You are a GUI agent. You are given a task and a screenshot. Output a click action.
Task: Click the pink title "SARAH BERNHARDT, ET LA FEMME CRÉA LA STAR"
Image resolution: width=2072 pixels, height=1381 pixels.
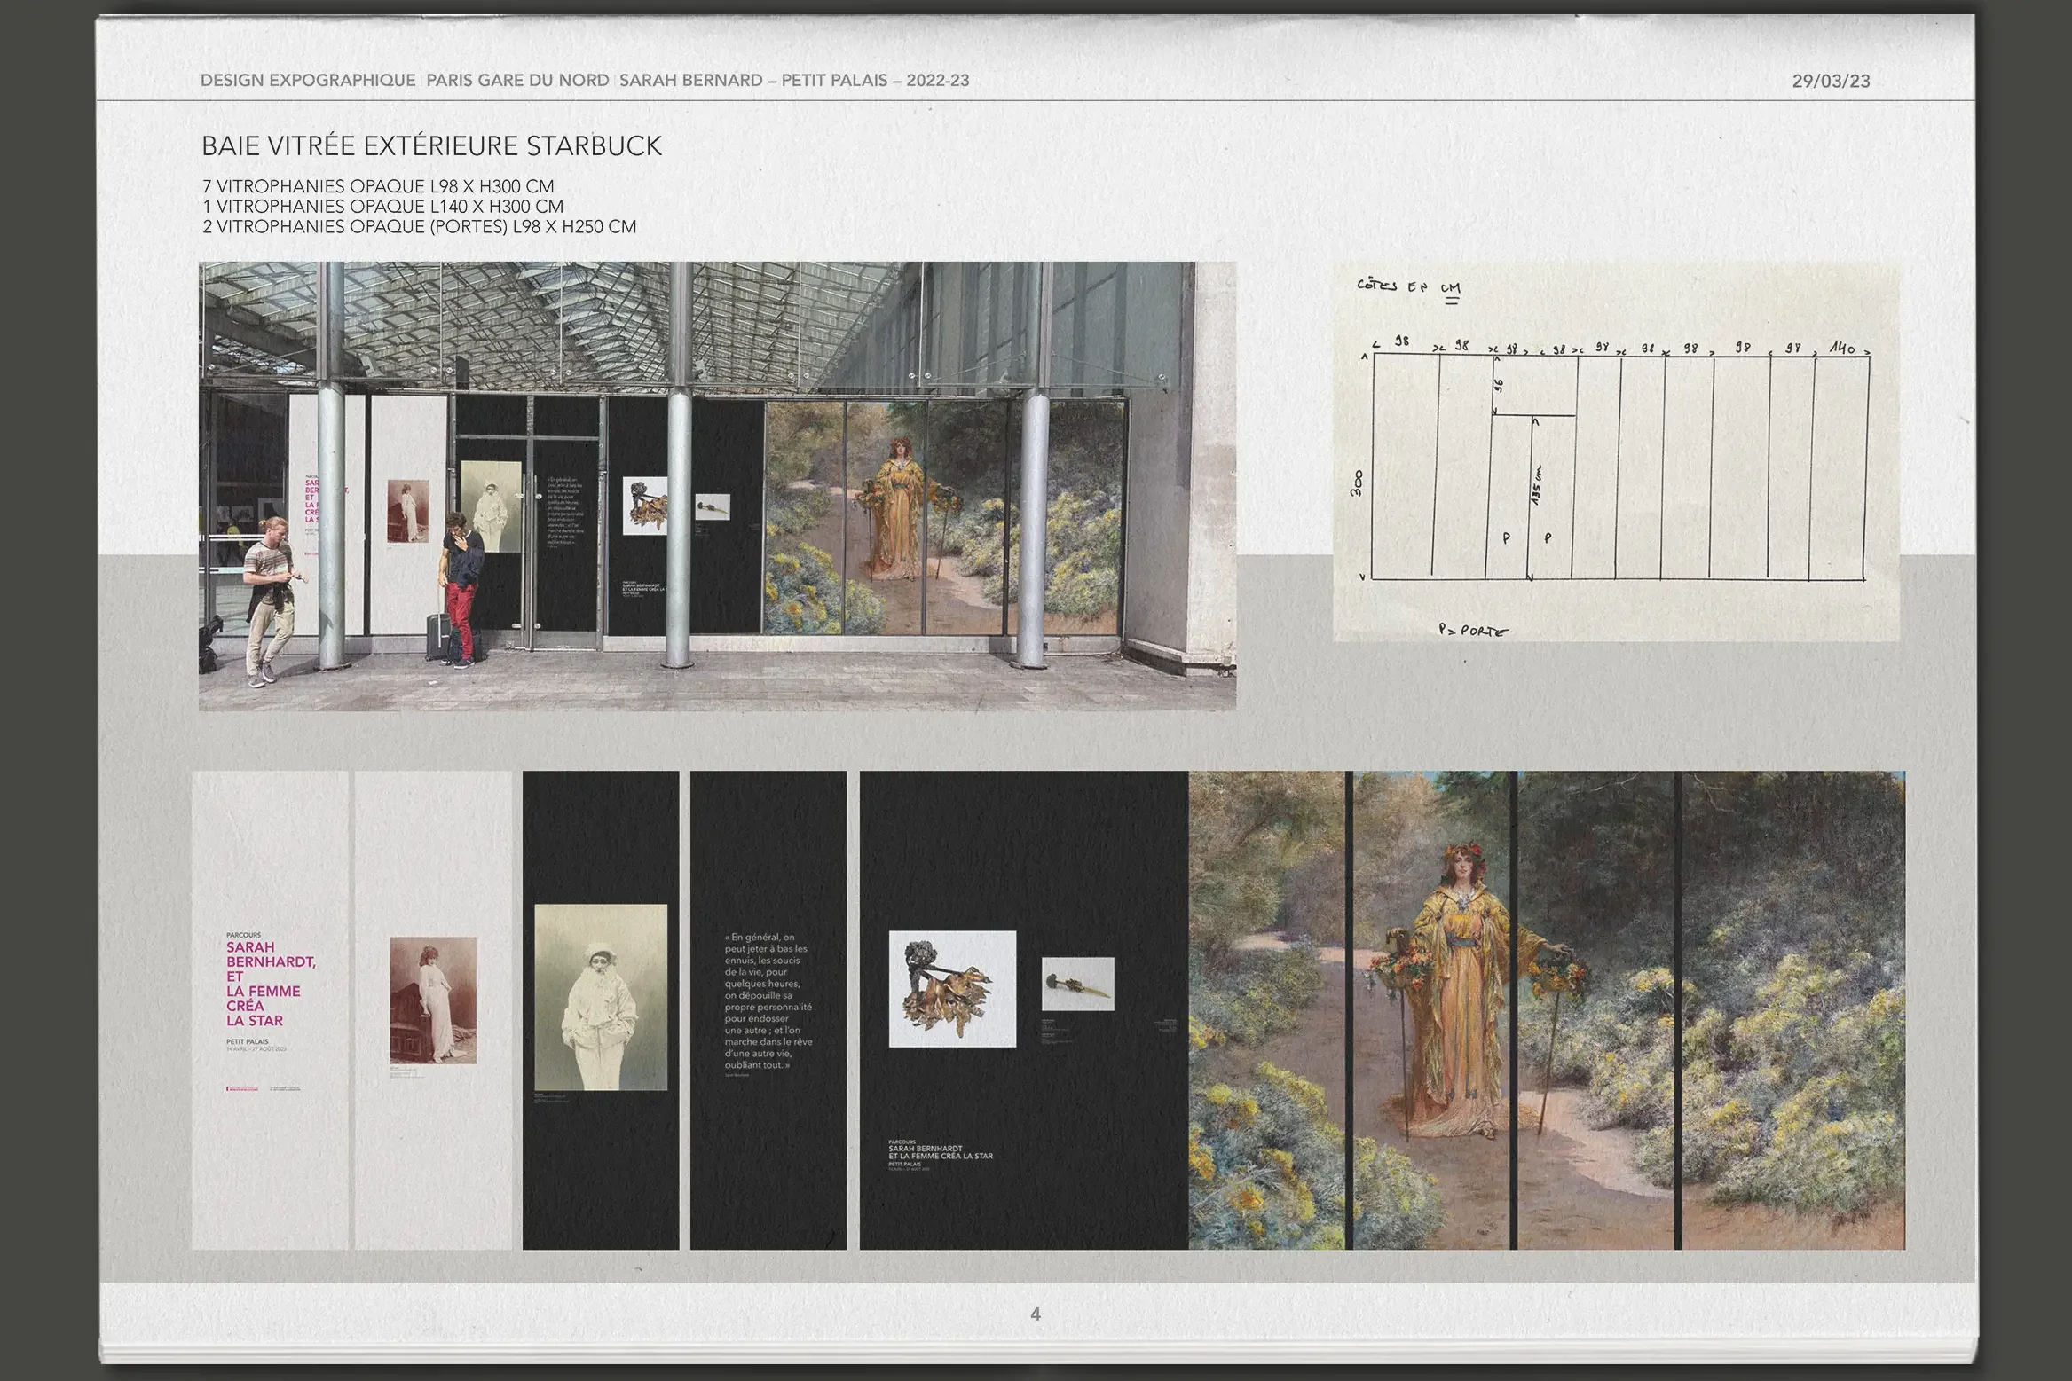[x=271, y=984]
